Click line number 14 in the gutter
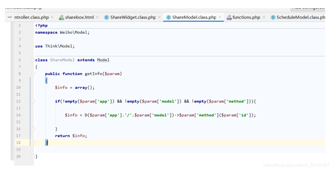 pyautogui.click(x=18, y=115)
